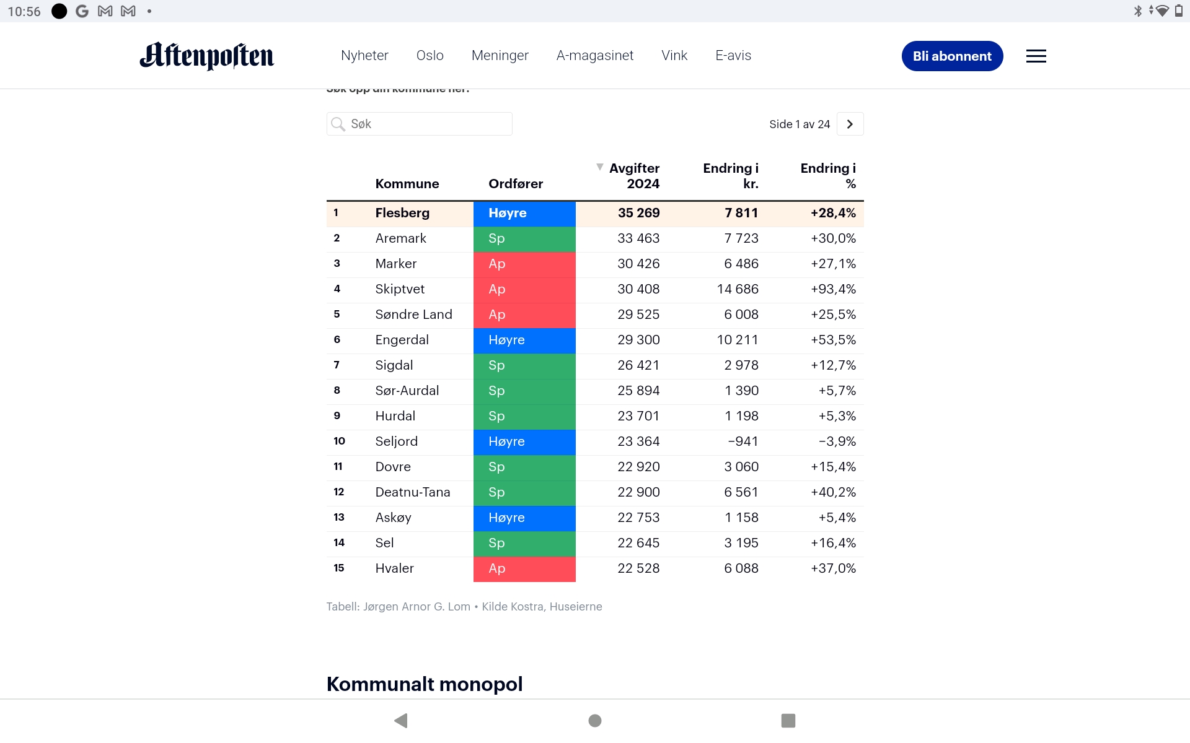Sort by Avgifter 2024 column arrow
The width and height of the screenshot is (1190, 743).
(x=599, y=167)
